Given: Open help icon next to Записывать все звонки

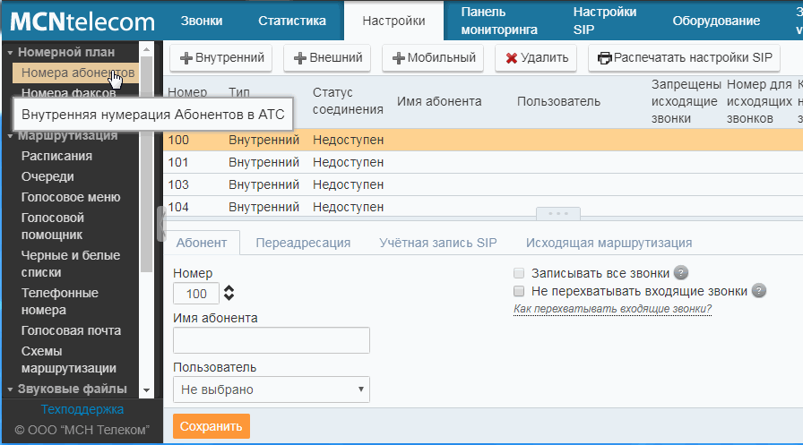Looking at the screenshot, I should [x=680, y=273].
